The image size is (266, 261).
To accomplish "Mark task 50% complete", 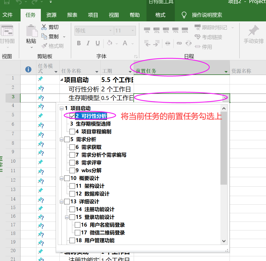I will pos(166,30).
